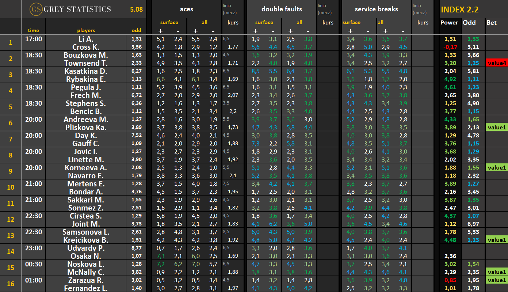This screenshot has height=292, width=508.
Task: Select player Cirstea S.
Action: click(86, 216)
